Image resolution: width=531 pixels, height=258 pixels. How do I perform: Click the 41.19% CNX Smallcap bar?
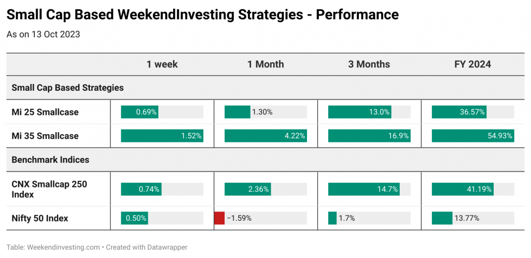tap(463, 189)
